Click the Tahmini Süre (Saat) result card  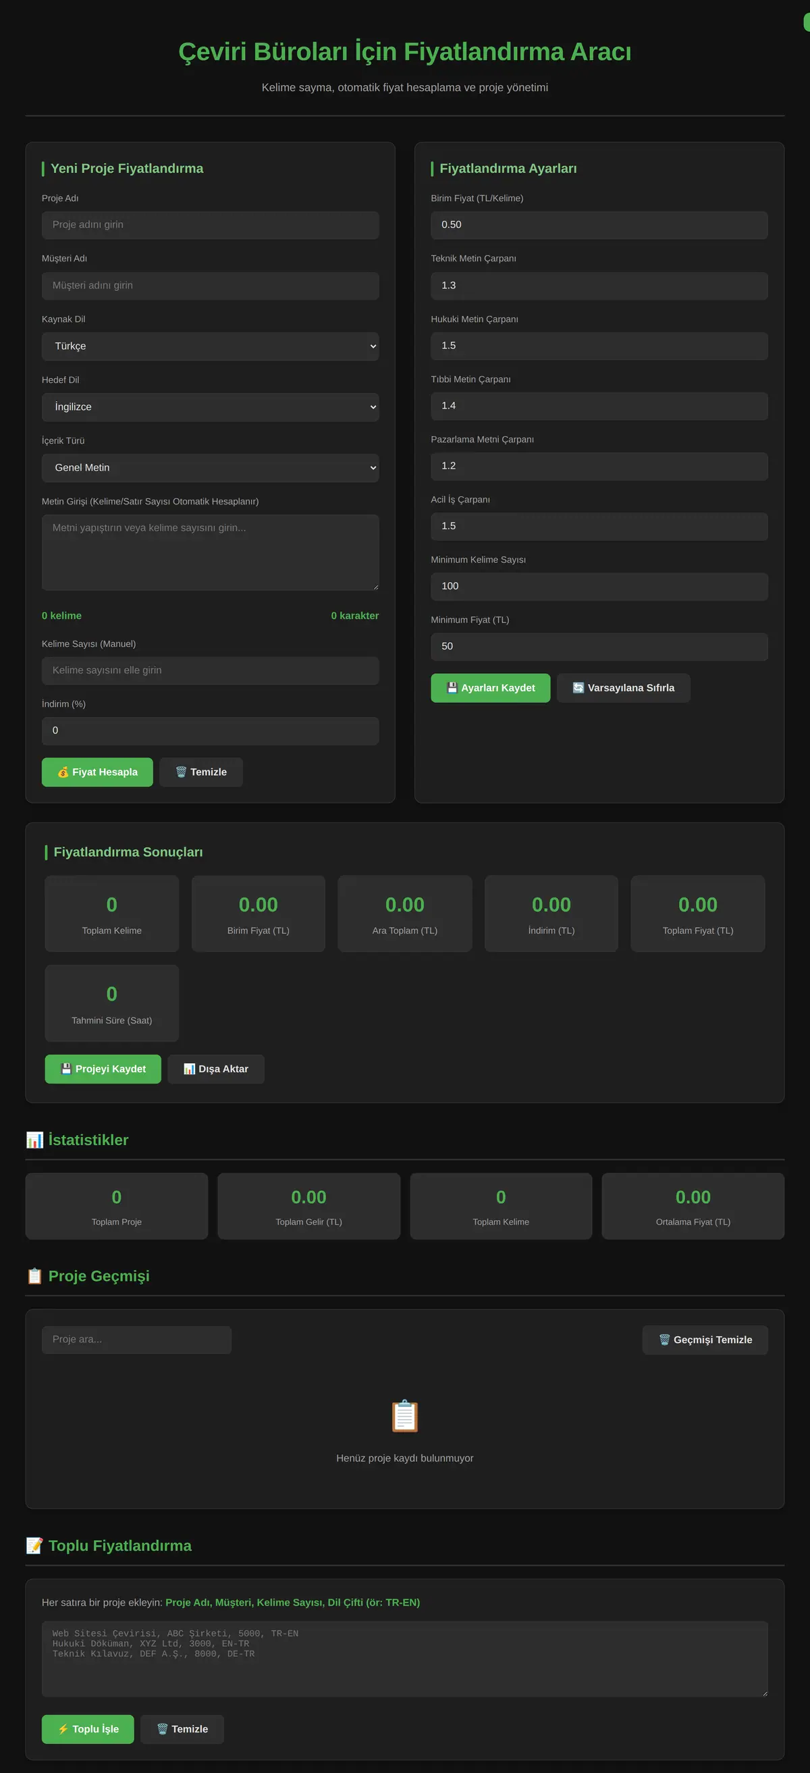[112, 1003]
